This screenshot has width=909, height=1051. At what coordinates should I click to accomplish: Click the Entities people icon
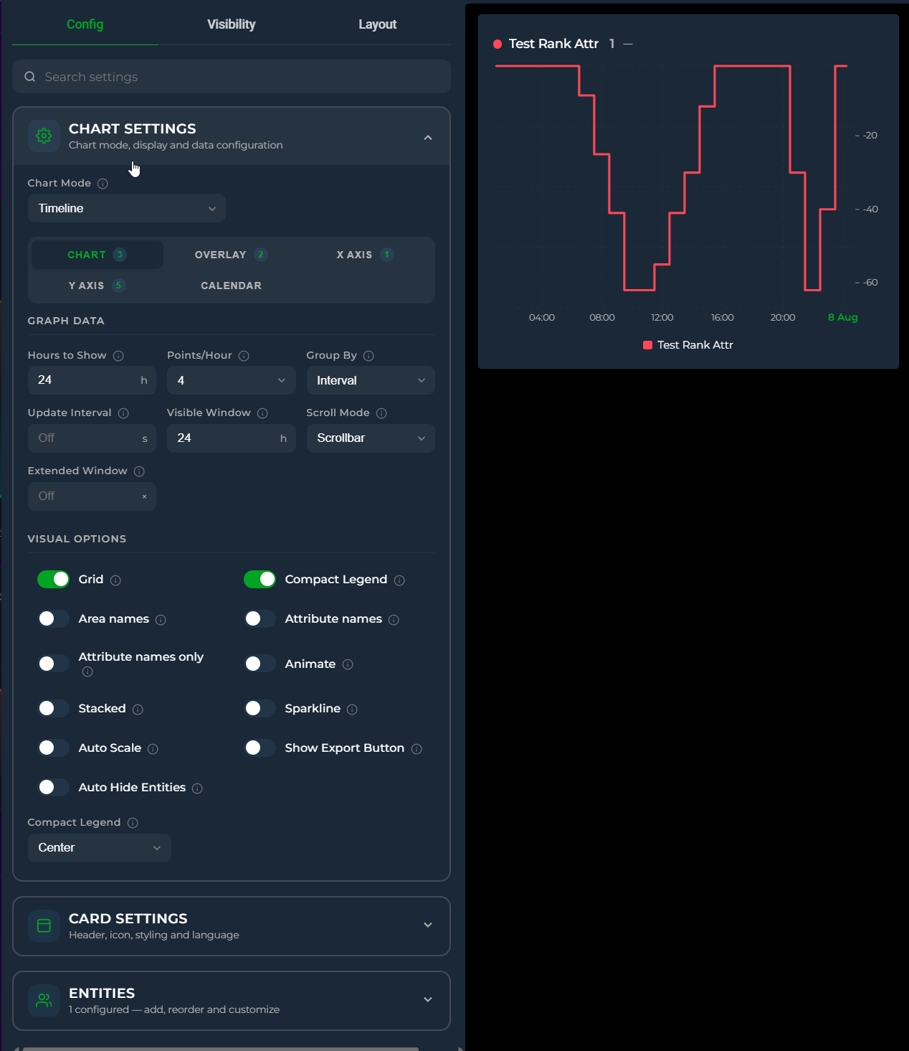point(44,1000)
